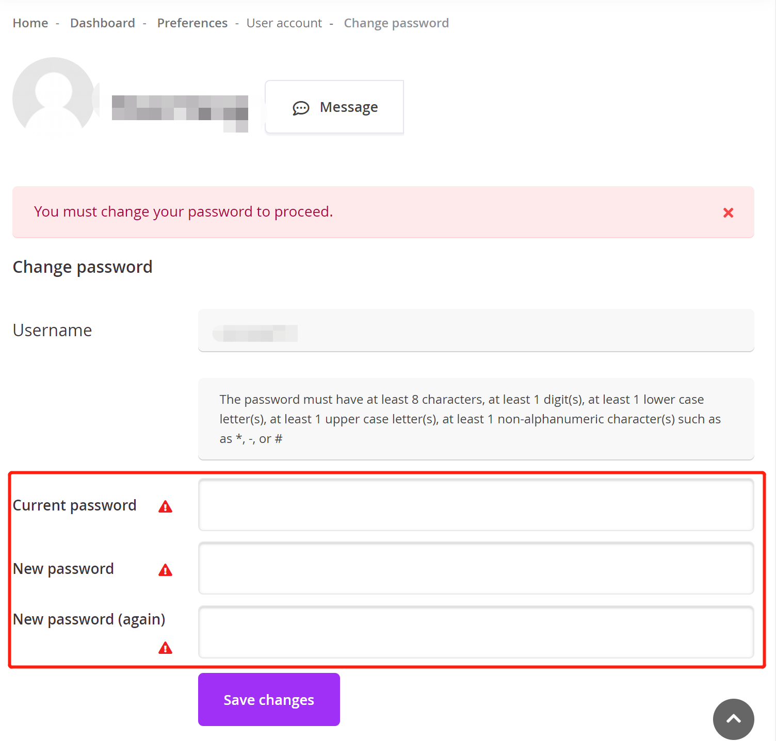776x741 pixels.
Task: Click the Current password label text
Action: click(75, 505)
